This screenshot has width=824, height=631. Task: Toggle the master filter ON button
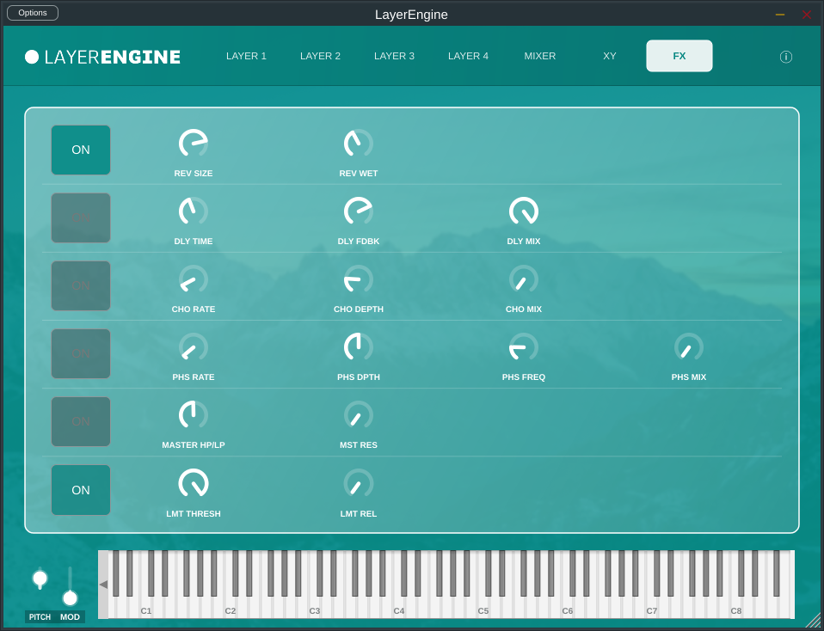click(81, 421)
